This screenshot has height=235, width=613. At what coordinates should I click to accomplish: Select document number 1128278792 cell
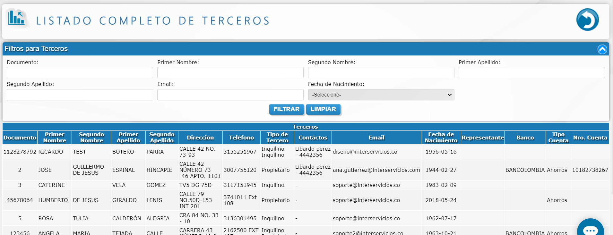point(20,152)
